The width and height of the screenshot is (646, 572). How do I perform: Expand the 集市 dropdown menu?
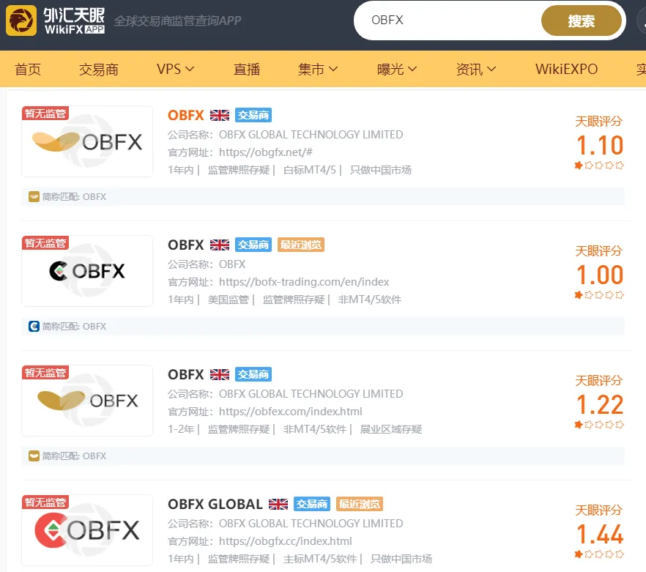click(x=318, y=70)
